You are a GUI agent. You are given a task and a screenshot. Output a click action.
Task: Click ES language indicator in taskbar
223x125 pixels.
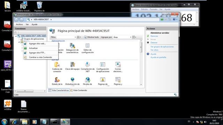pyautogui.click(x=189, y=122)
